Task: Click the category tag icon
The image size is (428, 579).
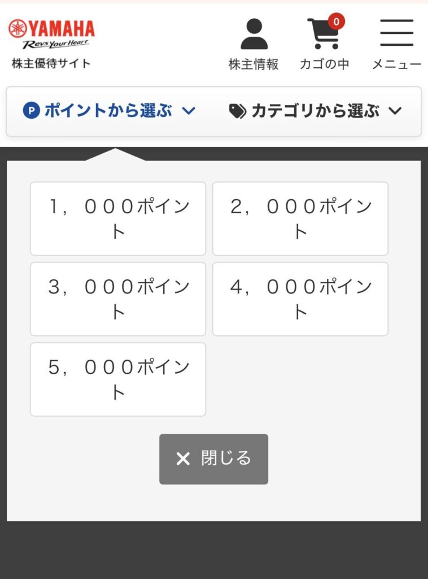Action: click(237, 111)
